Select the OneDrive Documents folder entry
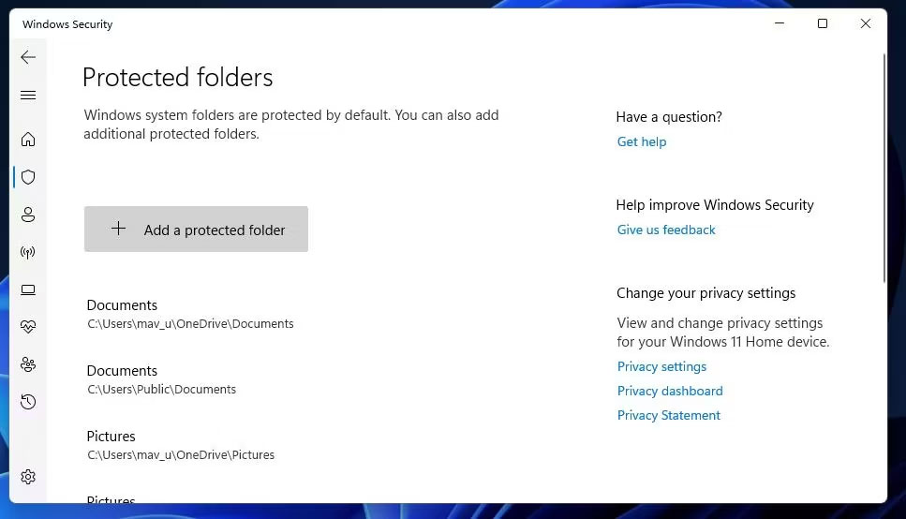Screen dimensions: 906x519 pyautogui.click(x=190, y=314)
